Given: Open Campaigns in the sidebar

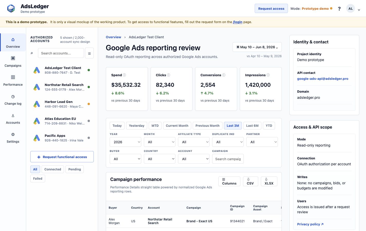Looking at the screenshot, I should coord(13,62).
